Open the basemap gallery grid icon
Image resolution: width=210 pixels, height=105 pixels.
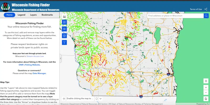tap(64, 22)
